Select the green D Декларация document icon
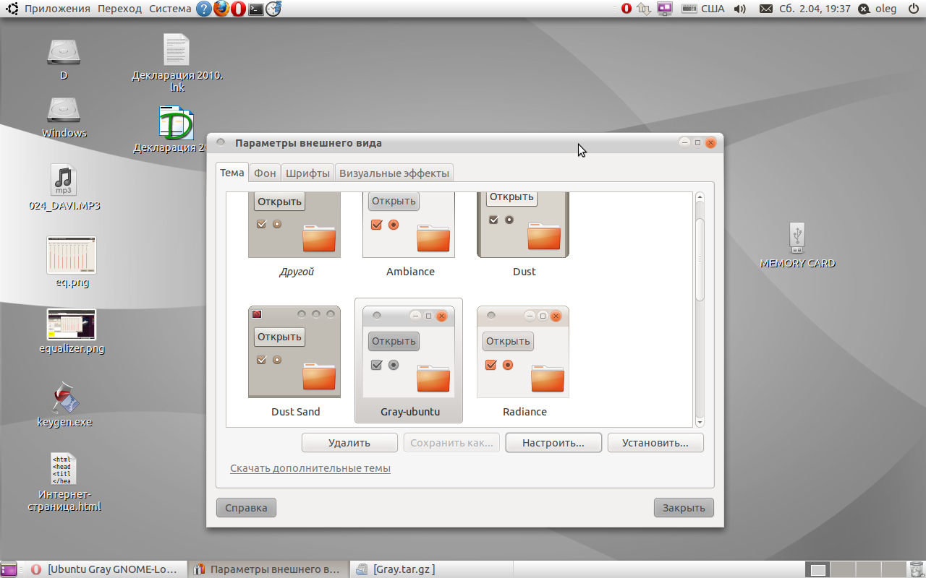 (x=176, y=124)
